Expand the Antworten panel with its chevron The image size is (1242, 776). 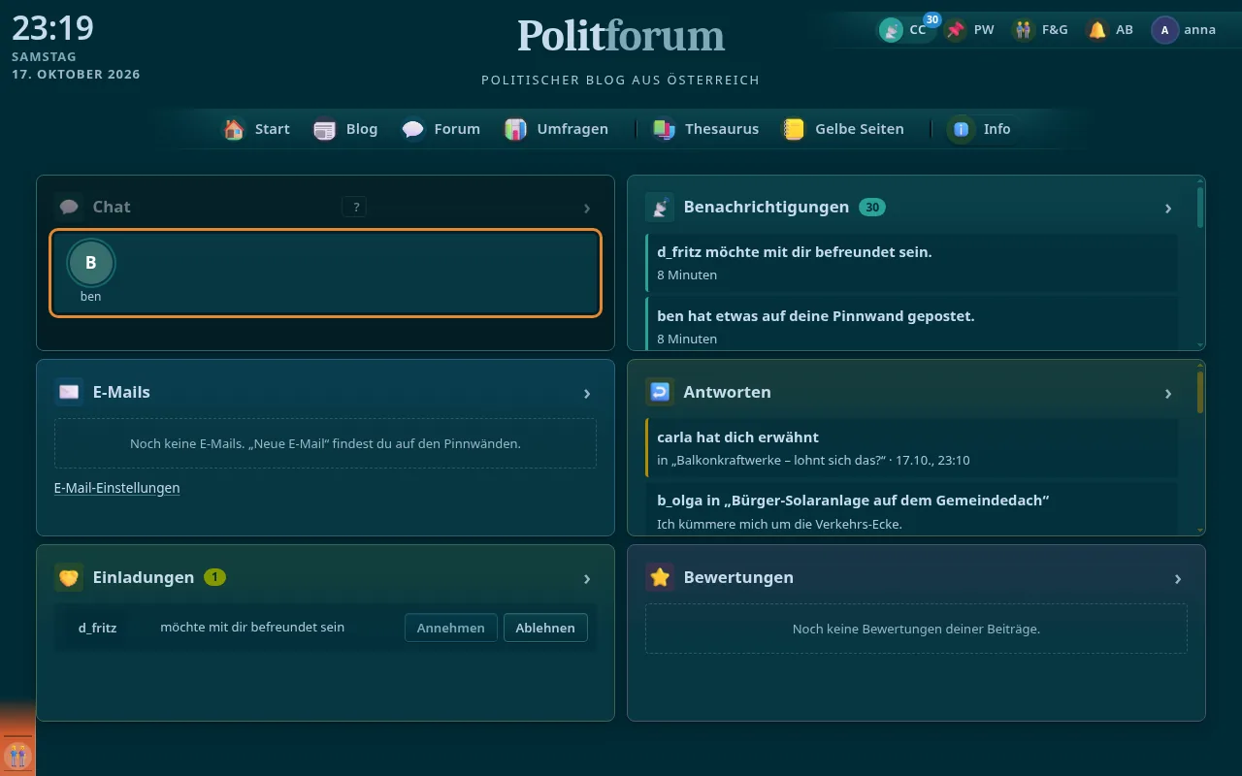point(1168,393)
